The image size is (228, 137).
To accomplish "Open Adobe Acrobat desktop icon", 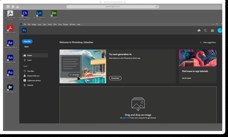I will tap(10, 29).
